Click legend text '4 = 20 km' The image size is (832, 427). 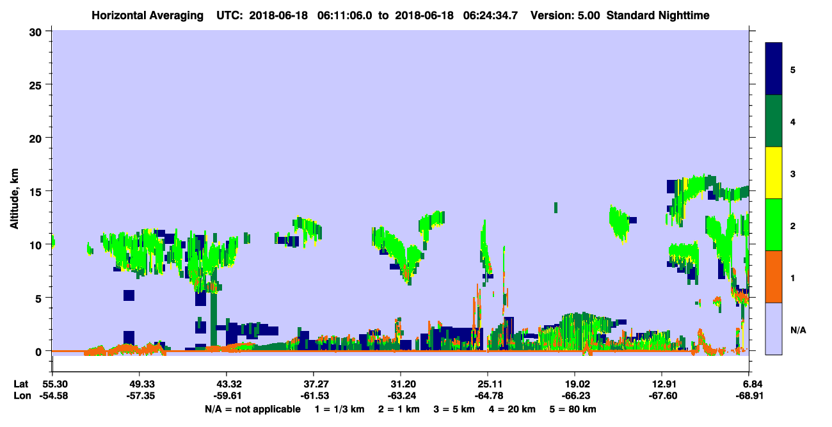tap(513, 409)
